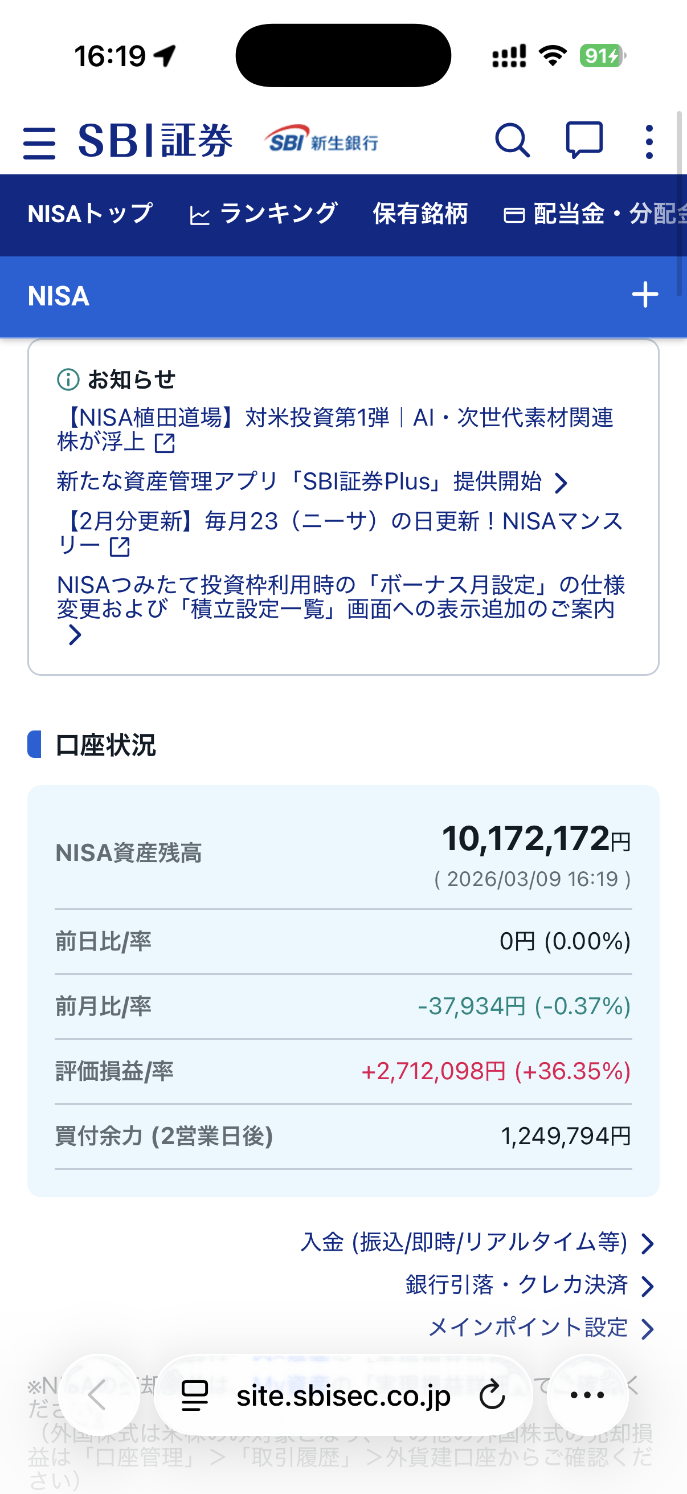Image resolution: width=687 pixels, height=1494 pixels.
Task: Switch to the NISAトップ tab
Action: (x=91, y=214)
